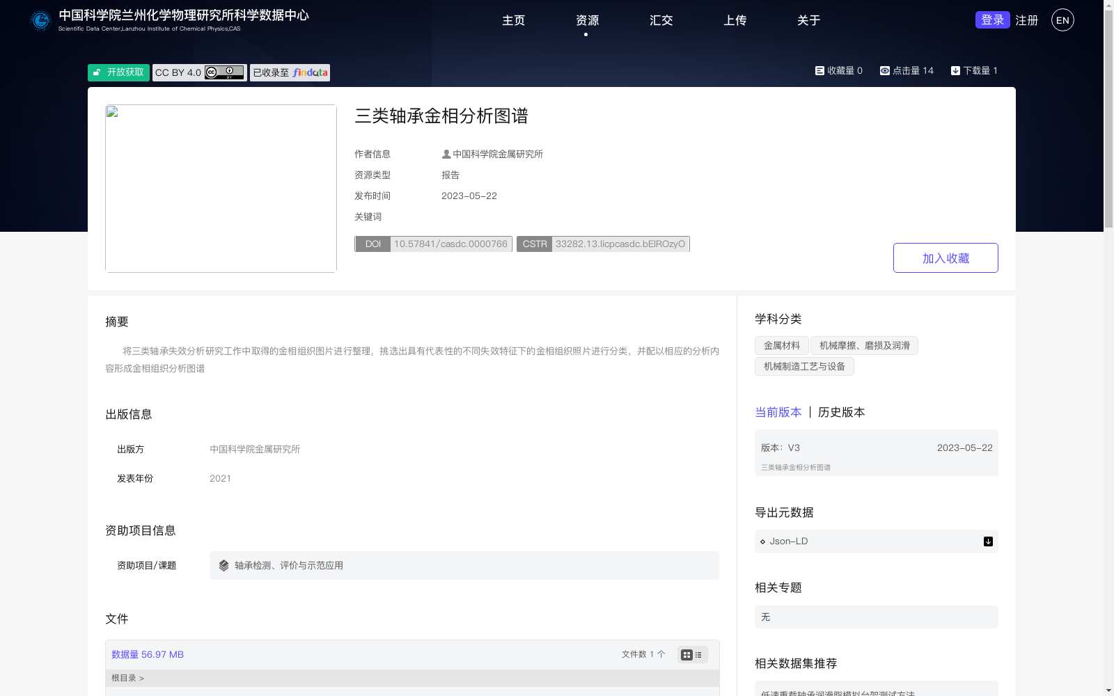The height and width of the screenshot is (696, 1114).
Task: Click the eye views count icon
Action: [x=885, y=70]
